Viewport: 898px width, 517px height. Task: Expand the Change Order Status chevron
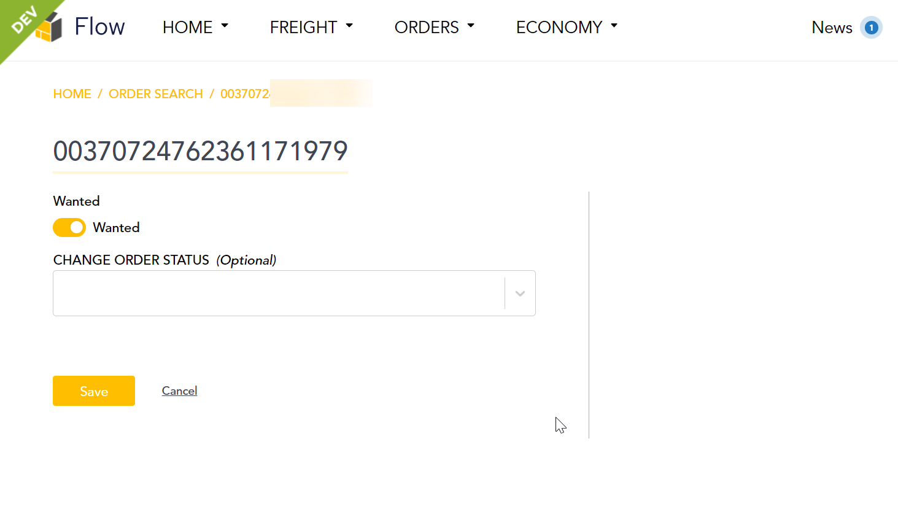pos(520,293)
